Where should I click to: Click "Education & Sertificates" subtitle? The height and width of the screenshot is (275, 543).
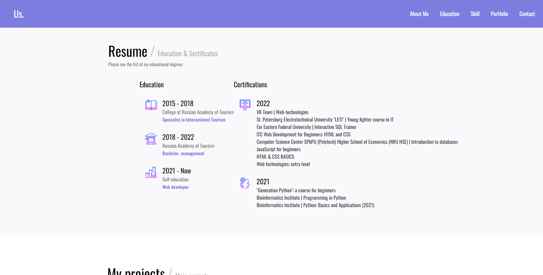(x=188, y=54)
